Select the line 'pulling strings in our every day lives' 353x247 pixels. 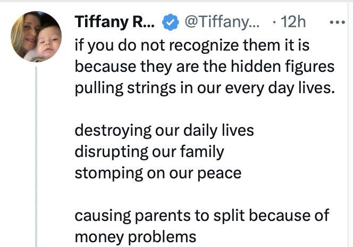[x=205, y=88]
